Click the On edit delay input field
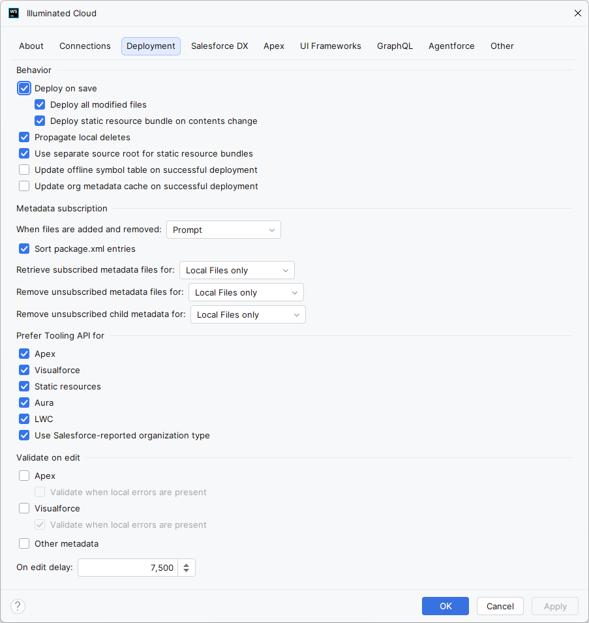The width and height of the screenshot is (589, 623). click(x=128, y=568)
